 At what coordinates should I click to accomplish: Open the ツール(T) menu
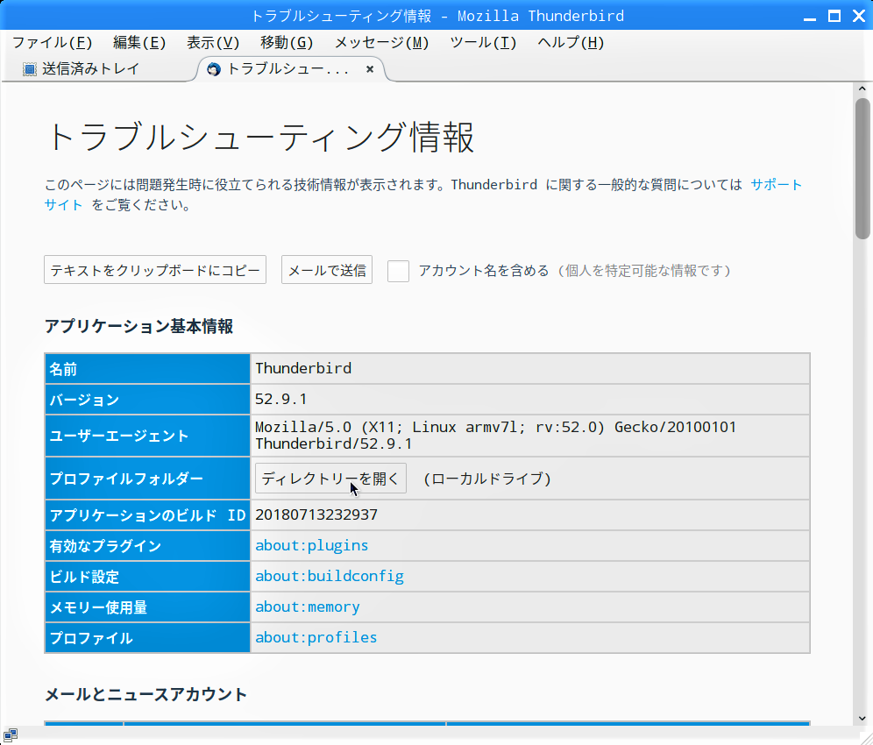tap(483, 43)
